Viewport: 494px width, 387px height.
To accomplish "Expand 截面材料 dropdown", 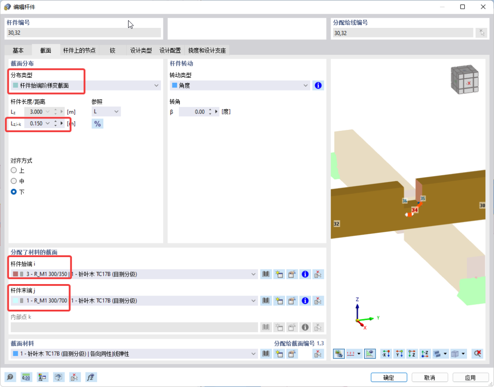I will tap(253, 354).
